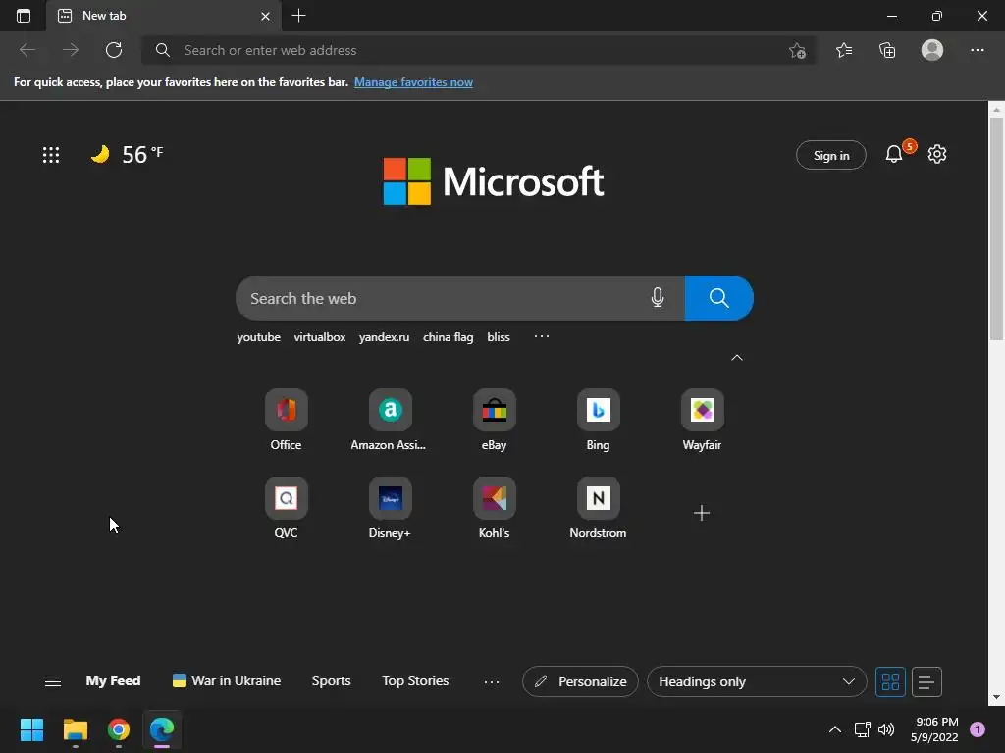
Task: Open the Wayfair quick link
Action: [x=702, y=420]
